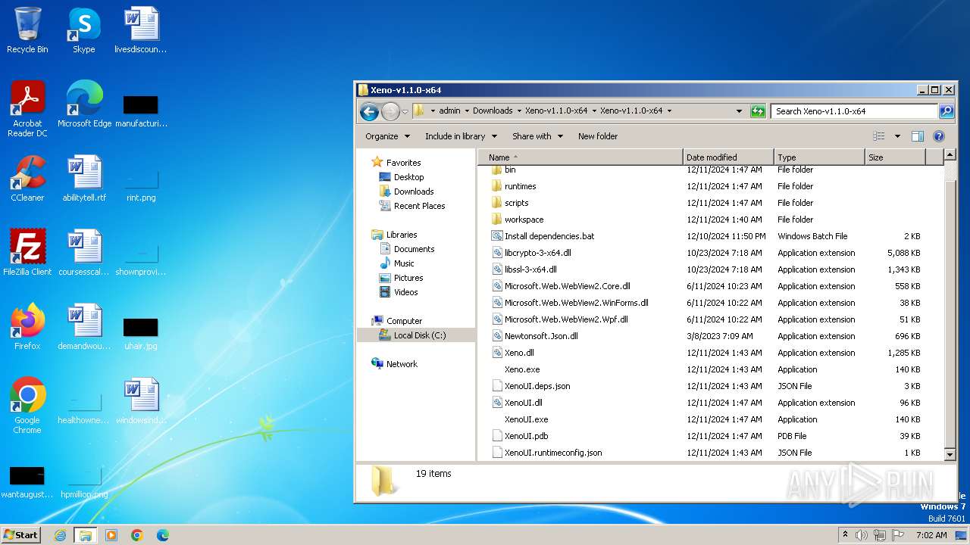Select Install dependencies.bat file
The width and height of the screenshot is (970, 545).
(549, 236)
